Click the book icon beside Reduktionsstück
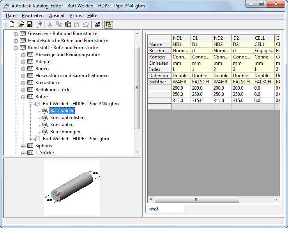Image resolution: width=288 pixels, height=228 pixels. (x=30, y=90)
